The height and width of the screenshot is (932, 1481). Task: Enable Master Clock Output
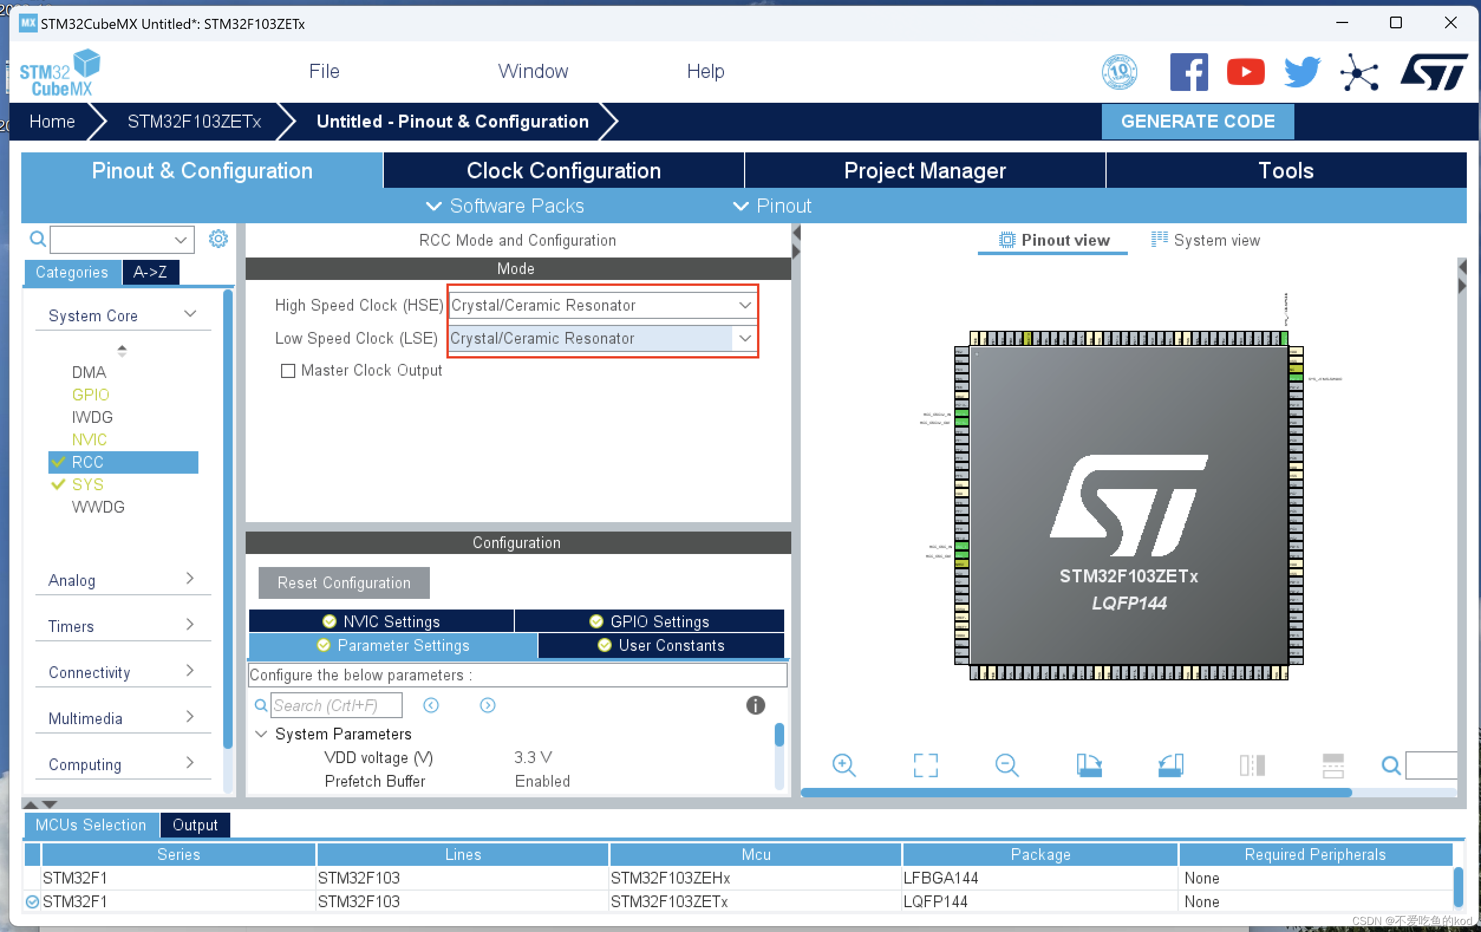[288, 370]
